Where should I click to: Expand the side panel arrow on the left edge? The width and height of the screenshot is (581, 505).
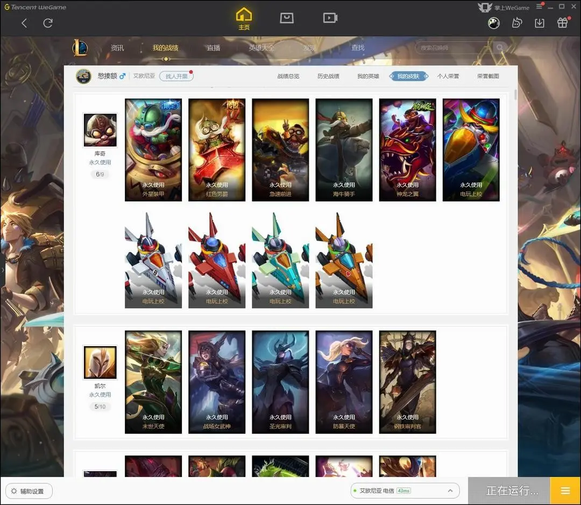[2, 270]
